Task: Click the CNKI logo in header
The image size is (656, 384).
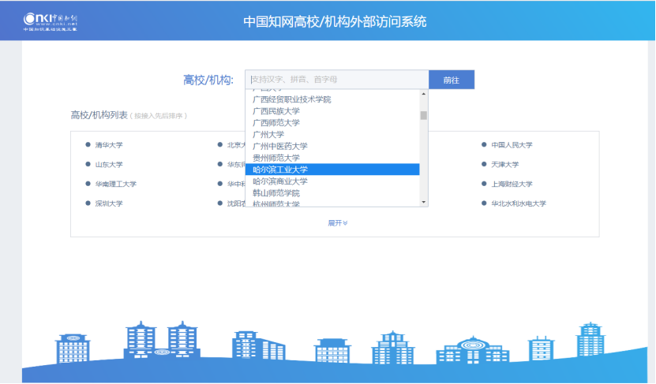Action: (x=51, y=22)
